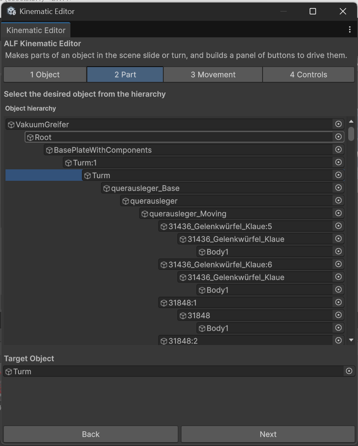Image resolution: width=358 pixels, height=446 pixels.
Task: Click object picker icon for Root row
Action: [338, 137]
